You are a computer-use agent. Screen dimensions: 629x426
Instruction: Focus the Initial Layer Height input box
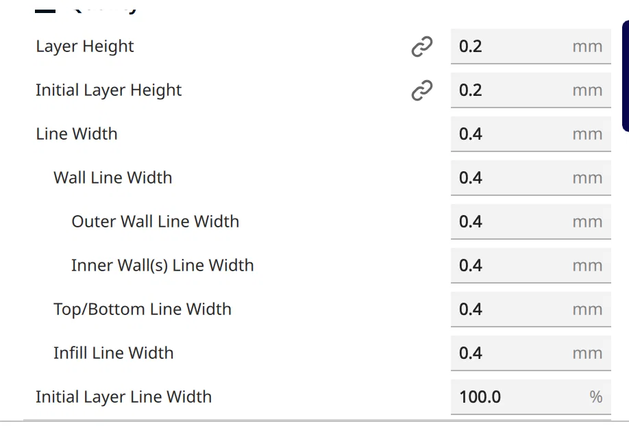pyautogui.click(x=514, y=90)
